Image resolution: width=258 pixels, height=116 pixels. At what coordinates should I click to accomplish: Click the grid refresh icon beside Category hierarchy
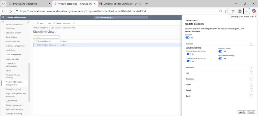click(35, 41)
